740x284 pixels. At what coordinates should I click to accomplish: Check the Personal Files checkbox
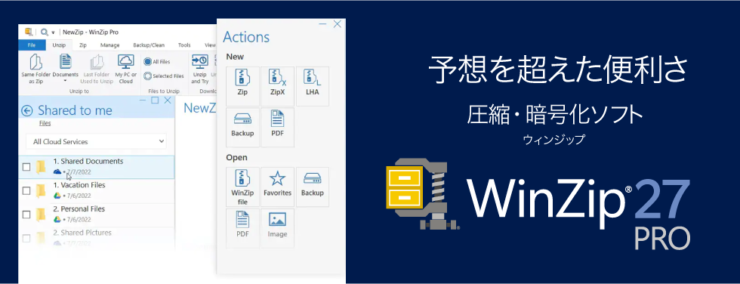[26, 215]
